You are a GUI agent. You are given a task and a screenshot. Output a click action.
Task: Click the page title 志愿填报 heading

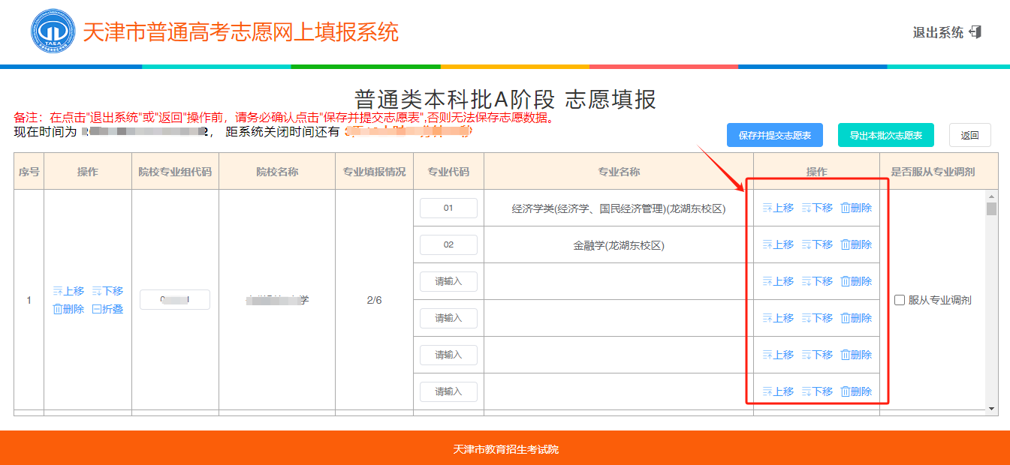[505, 99]
